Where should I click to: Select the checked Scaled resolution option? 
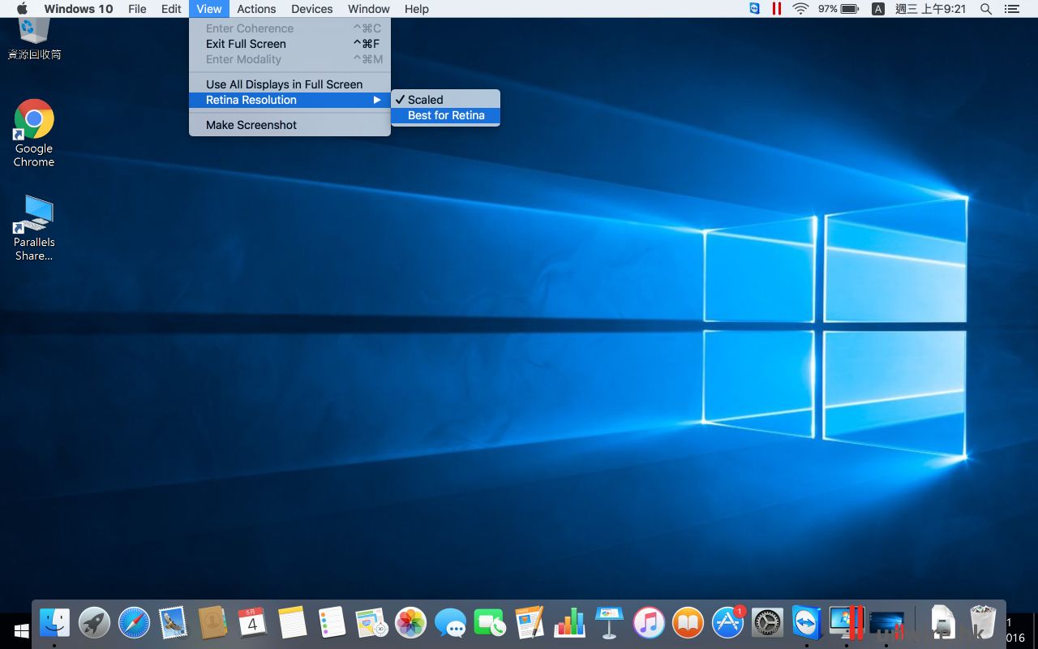[x=425, y=100]
